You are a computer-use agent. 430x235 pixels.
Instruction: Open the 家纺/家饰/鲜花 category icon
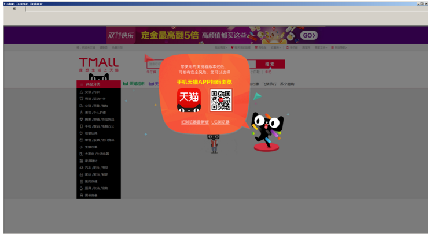pyautogui.click(x=81, y=174)
